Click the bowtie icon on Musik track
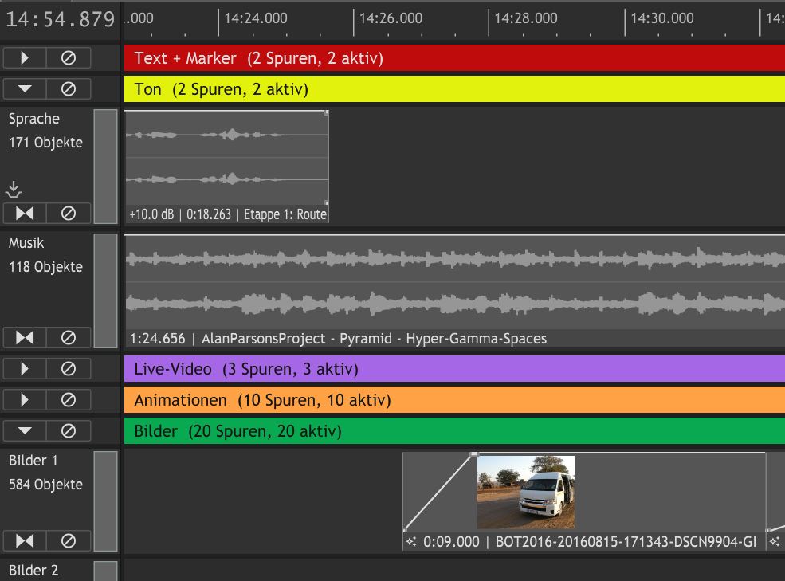 [25, 338]
